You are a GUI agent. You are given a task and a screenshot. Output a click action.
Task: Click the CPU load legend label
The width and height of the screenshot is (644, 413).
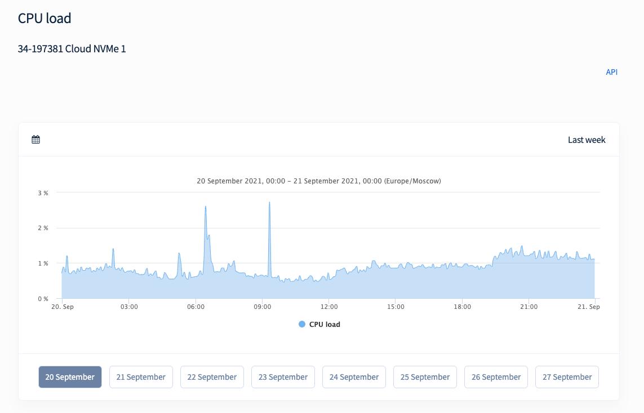coord(325,325)
